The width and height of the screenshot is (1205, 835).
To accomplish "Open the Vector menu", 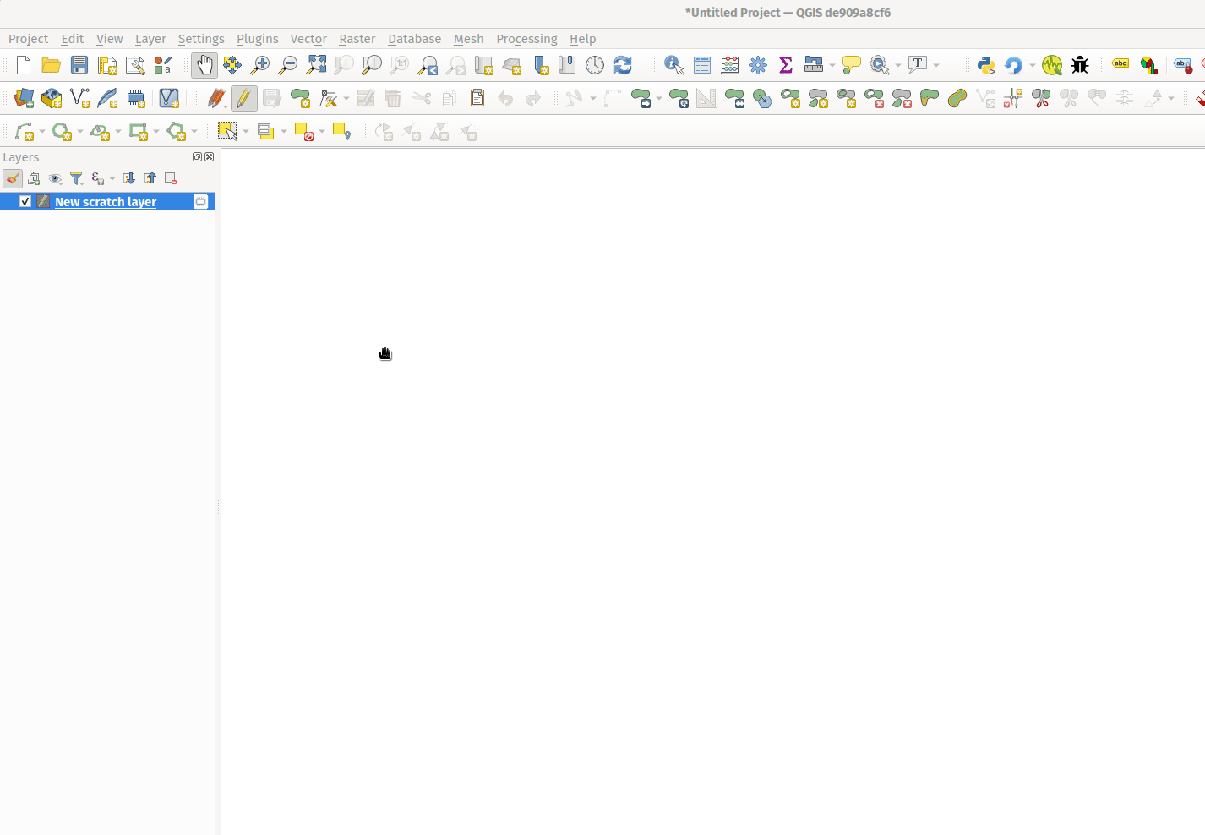I will [x=308, y=39].
